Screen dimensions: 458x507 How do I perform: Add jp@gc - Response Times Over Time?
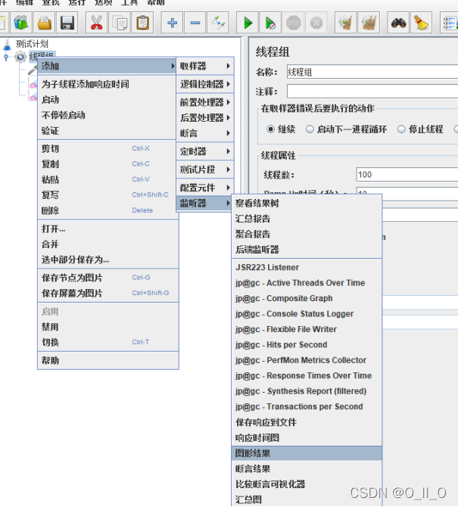click(x=307, y=376)
